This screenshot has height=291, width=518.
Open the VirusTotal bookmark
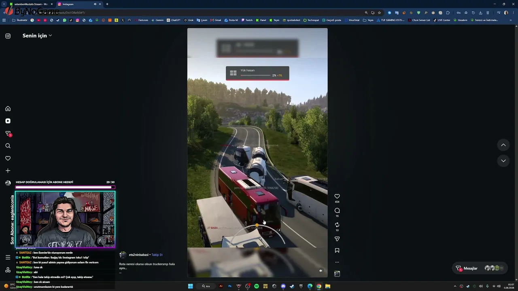pyautogui.click(x=352, y=20)
